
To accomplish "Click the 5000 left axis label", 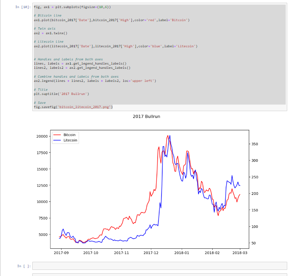I will 43,234.
